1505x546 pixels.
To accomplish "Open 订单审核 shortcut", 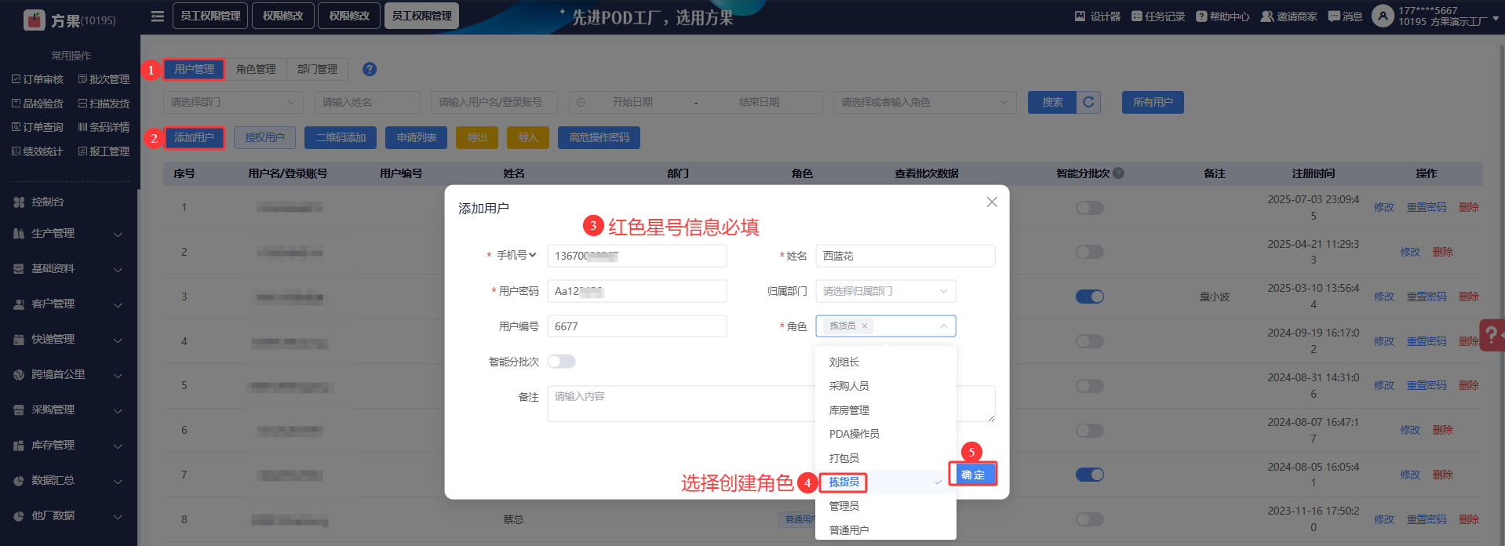I will point(37,79).
